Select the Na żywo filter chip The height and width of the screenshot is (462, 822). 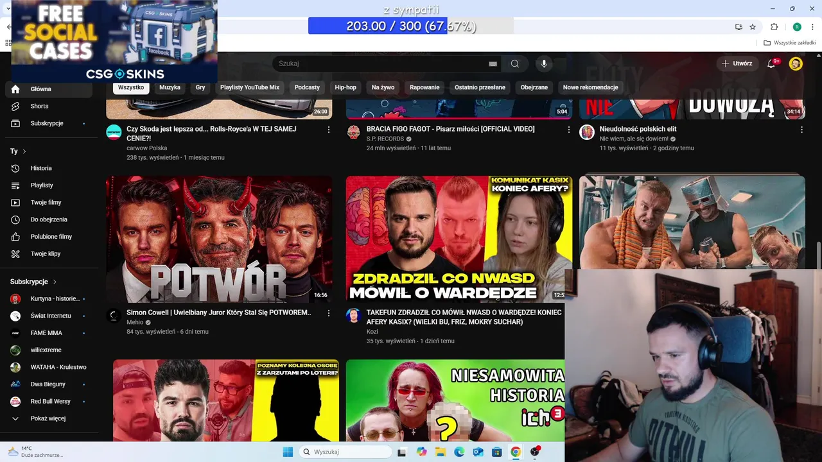pyautogui.click(x=383, y=87)
